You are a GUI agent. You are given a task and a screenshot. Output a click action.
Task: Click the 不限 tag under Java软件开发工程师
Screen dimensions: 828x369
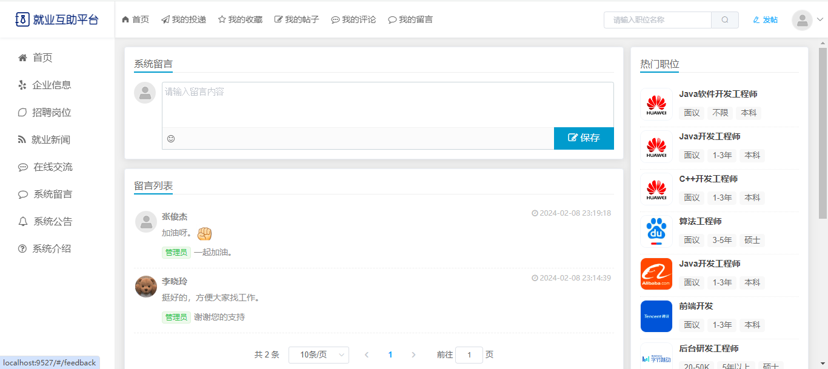point(720,113)
